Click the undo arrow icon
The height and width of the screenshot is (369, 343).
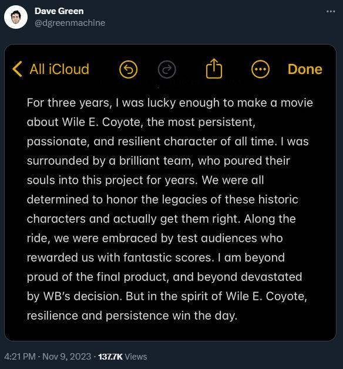(128, 69)
